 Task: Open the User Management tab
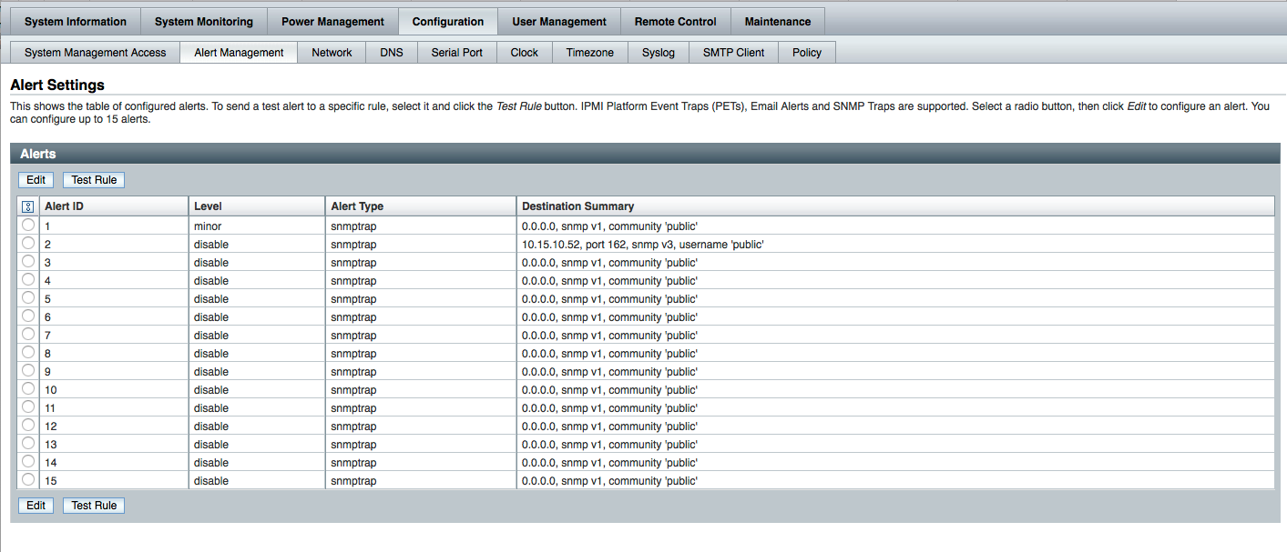pos(559,22)
